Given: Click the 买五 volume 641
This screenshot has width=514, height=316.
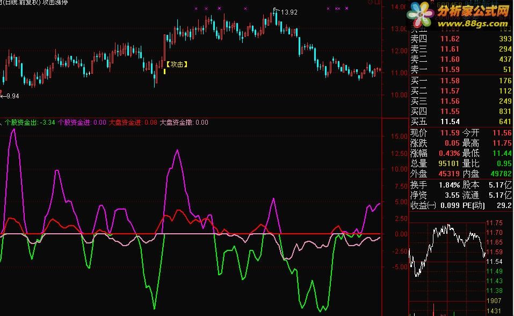Looking at the screenshot, I should point(505,122).
